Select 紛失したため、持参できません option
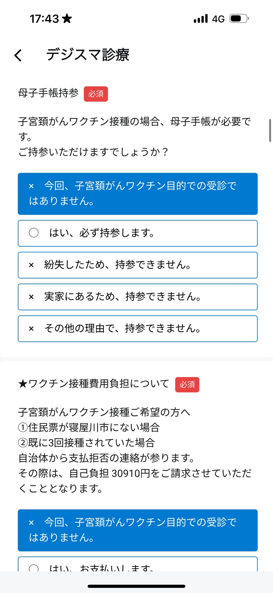Image resolution: width=273 pixels, height=593 pixels. [138, 265]
